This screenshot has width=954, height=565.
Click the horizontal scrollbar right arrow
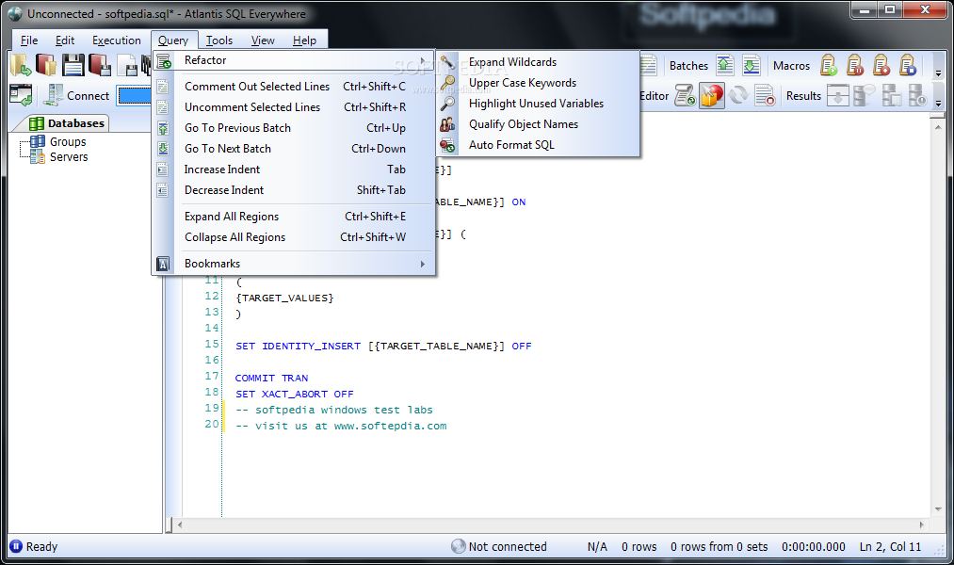tap(921, 525)
